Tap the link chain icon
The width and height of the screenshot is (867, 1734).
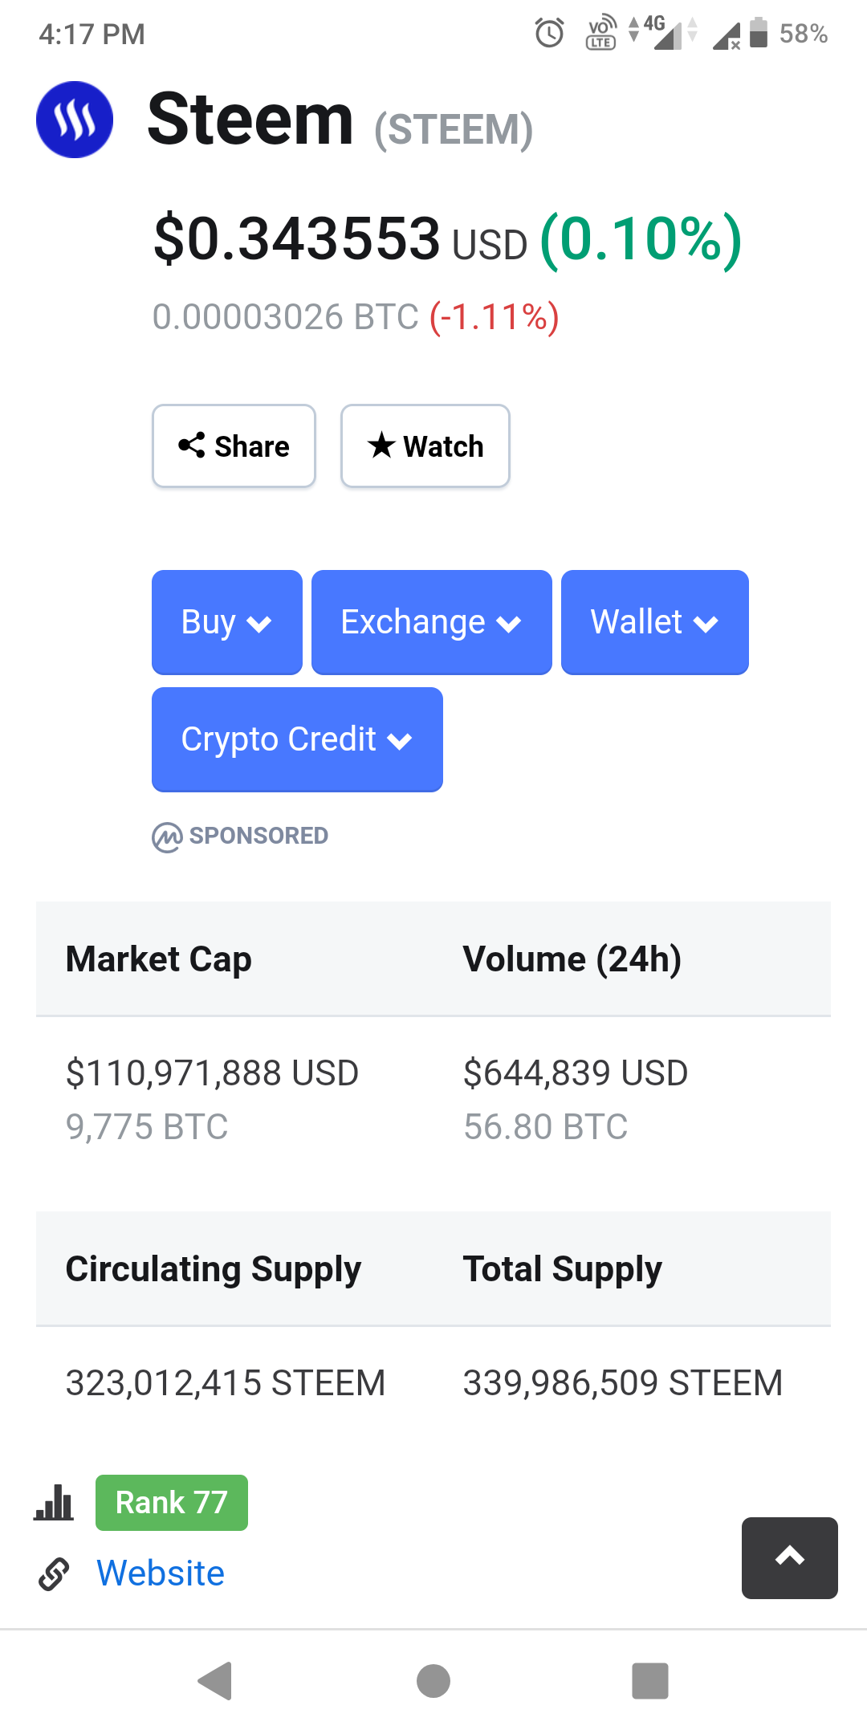(55, 1573)
